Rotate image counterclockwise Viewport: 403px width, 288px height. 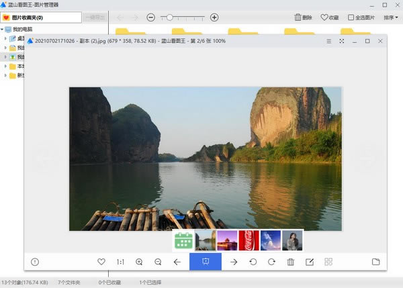253,262
